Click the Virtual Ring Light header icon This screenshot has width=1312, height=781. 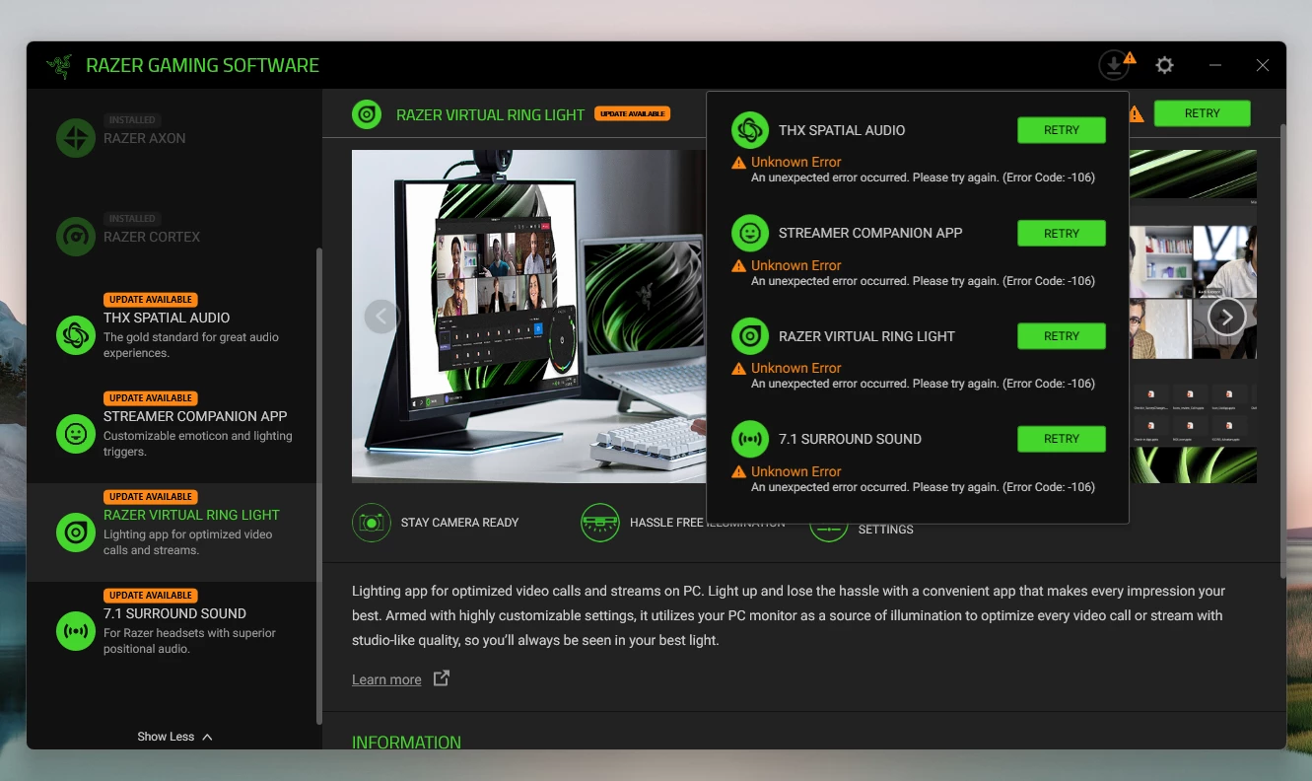coord(367,114)
